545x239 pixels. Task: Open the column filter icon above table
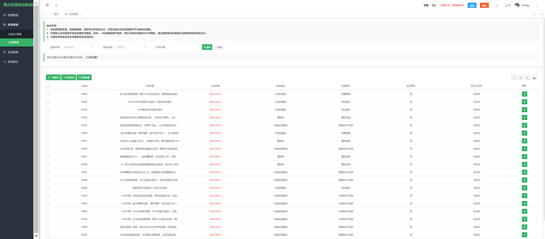[520, 78]
